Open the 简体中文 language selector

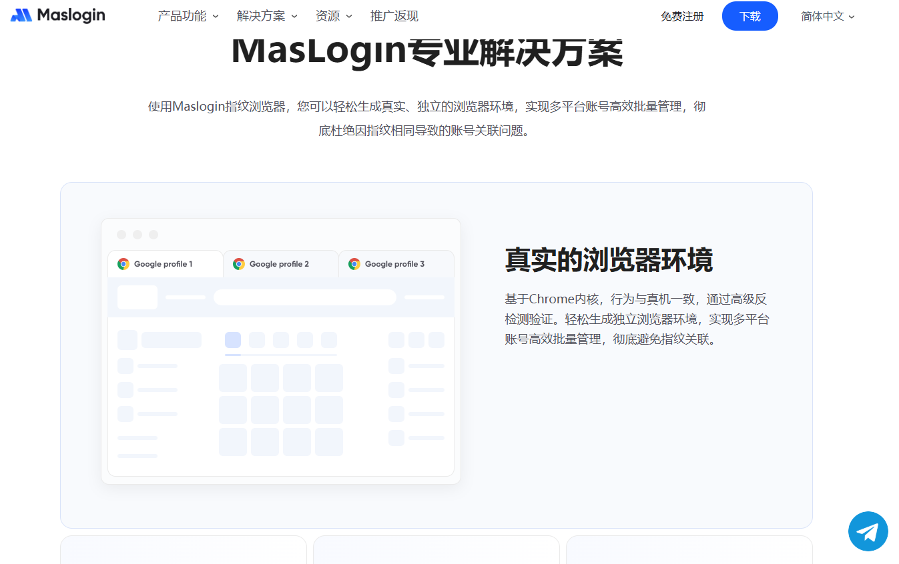point(827,17)
